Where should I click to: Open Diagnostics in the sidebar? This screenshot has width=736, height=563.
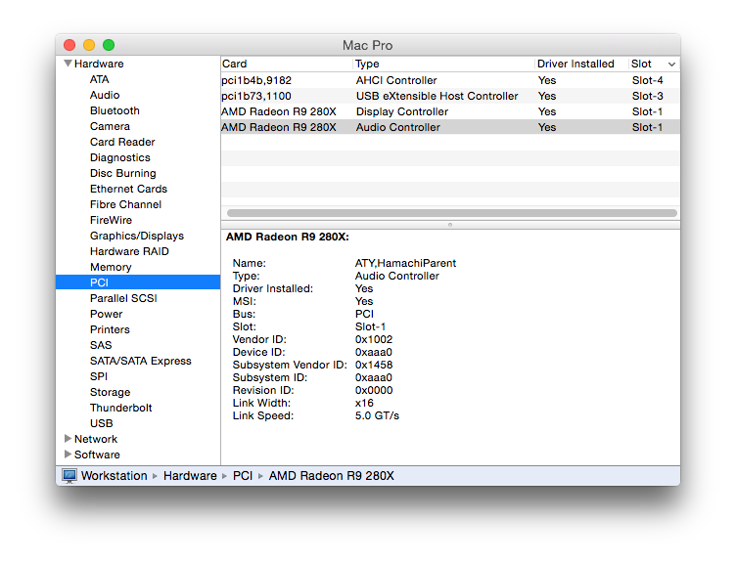120,157
